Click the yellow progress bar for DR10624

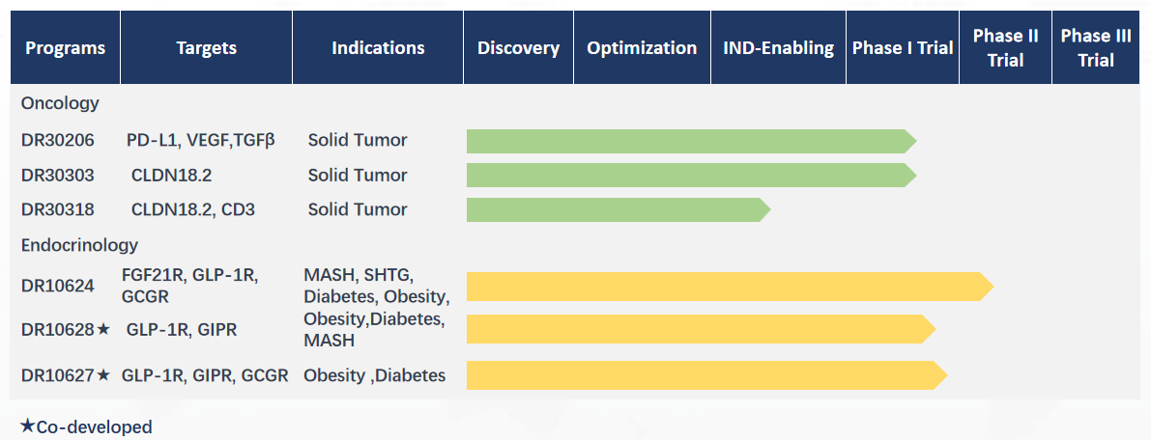730,286
